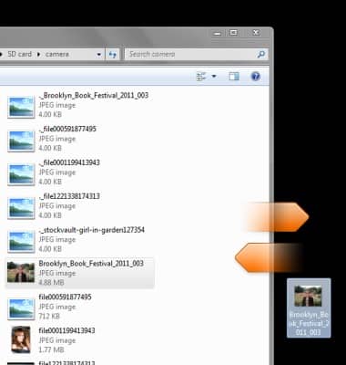Open the address bar history dropdown
The image size is (346, 365).
point(99,55)
